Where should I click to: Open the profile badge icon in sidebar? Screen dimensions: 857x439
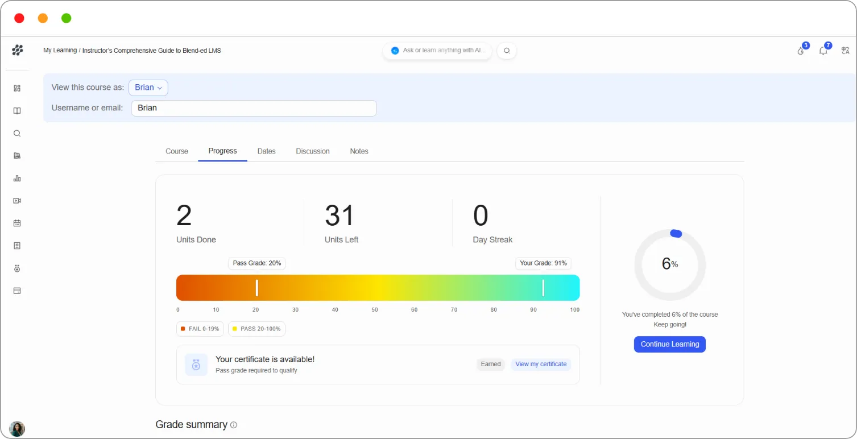tap(17, 246)
